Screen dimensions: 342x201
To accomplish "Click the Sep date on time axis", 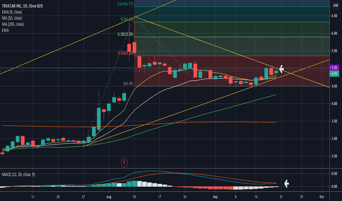I will (215, 197).
